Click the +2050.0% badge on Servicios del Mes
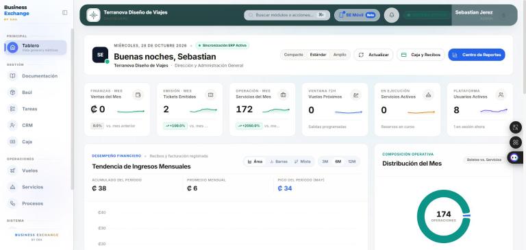The width and height of the screenshot is (526, 250). [x=249, y=126]
